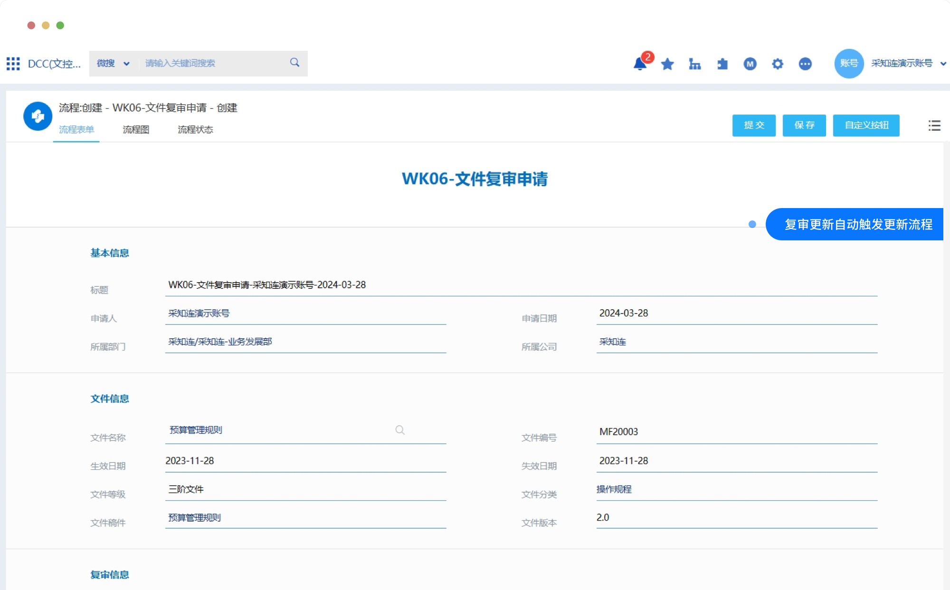Click the notification bell with badge

tap(640, 64)
